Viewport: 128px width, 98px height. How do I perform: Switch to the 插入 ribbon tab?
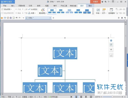coord(13,6)
